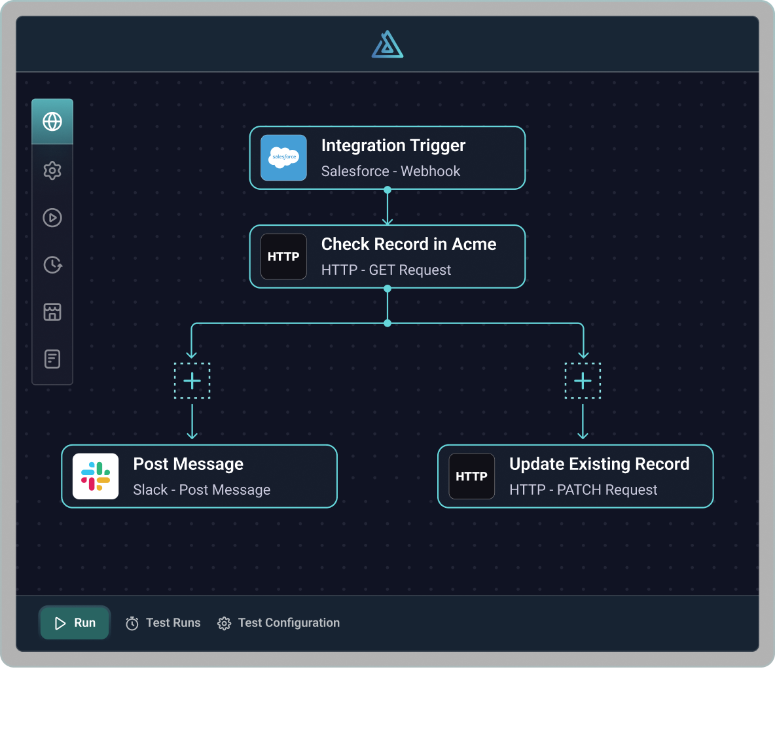The height and width of the screenshot is (733, 775).
Task: Click 'Salesforce - Webhook' subtitle text
Action: click(391, 171)
